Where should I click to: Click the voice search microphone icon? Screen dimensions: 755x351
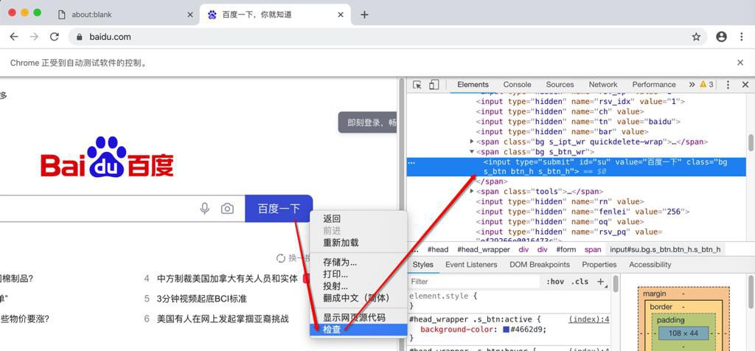[x=205, y=209]
